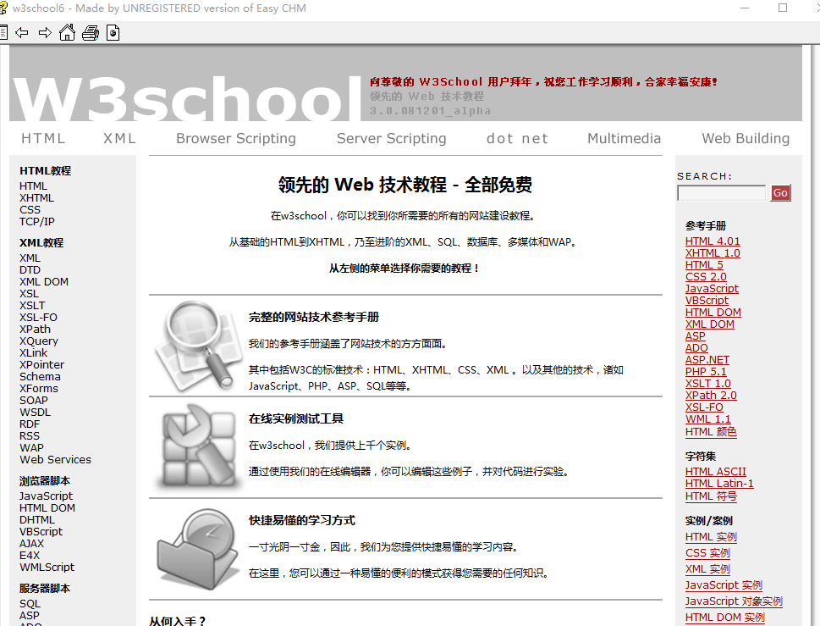Click the vertical scrollbar on the right
This screenshot has height=626, width=820.
[x=815, y=339]
